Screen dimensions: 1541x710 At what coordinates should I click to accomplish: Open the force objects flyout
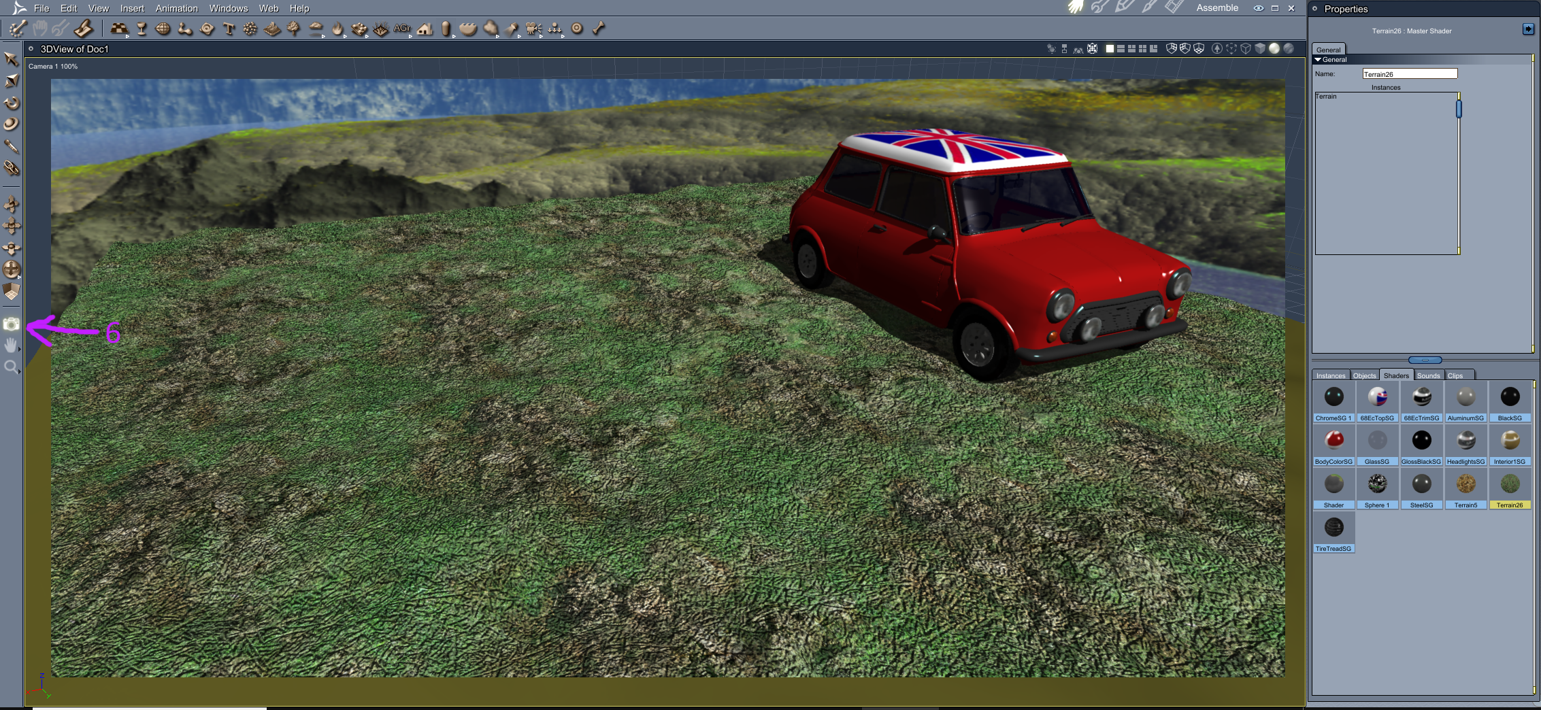(556, 29)
